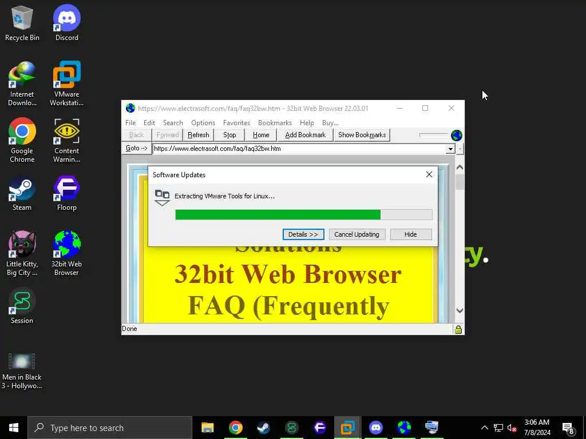Viewport: 586px width, 439px height.
Task: Select the Internet Download Manager desktop icon
Action: (22, 83)
